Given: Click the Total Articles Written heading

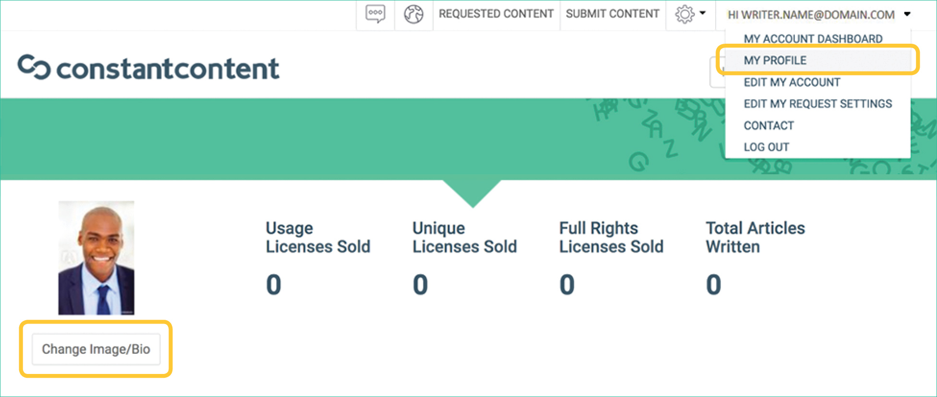Looking at the screenshot, I should 755,237.
